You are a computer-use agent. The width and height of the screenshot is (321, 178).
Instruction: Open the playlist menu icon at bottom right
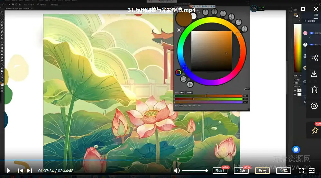click(x=312, y=171)
